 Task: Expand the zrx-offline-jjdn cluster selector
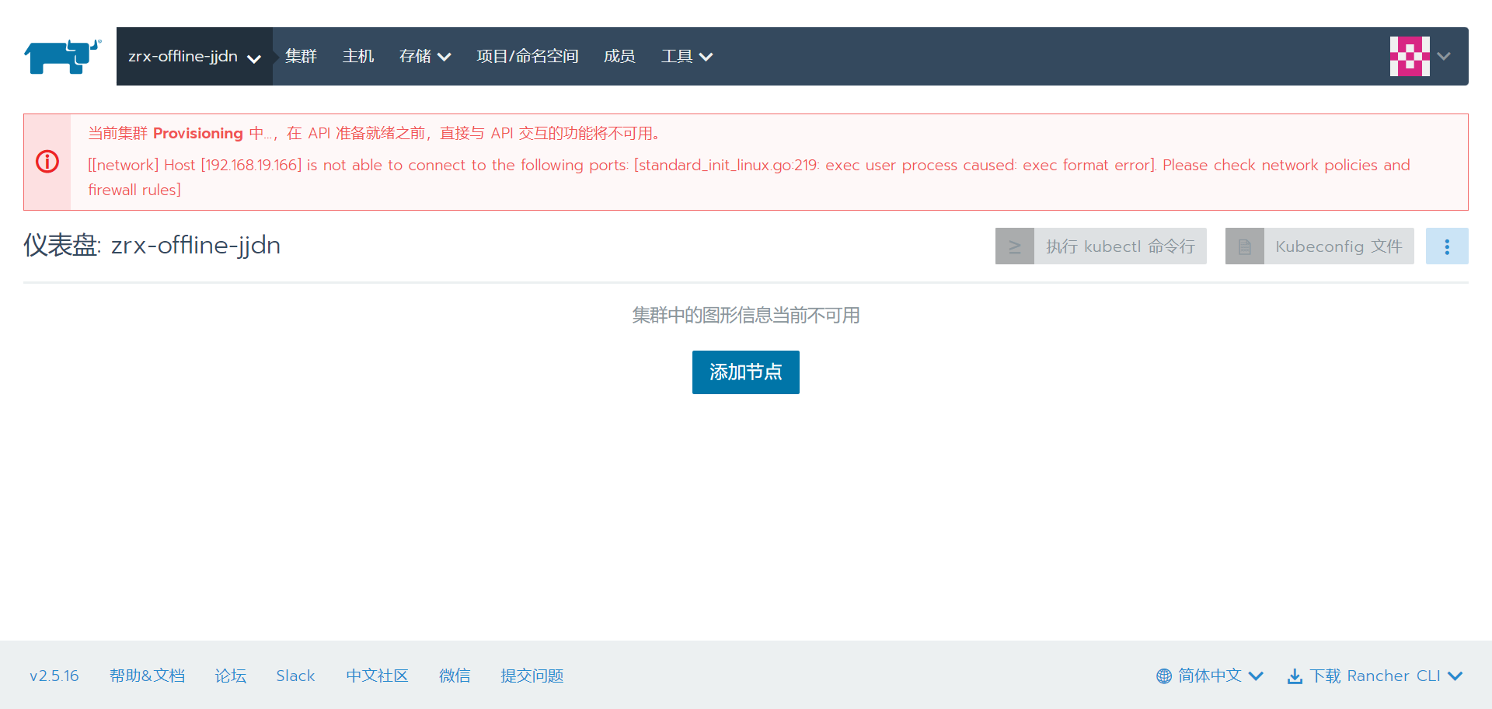(194, 57)
